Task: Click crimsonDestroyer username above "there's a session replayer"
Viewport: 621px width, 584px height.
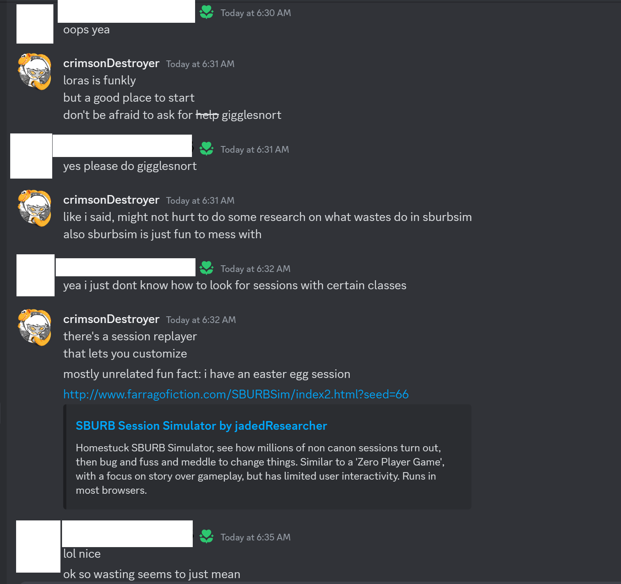Action: click(x=111, y=319)
